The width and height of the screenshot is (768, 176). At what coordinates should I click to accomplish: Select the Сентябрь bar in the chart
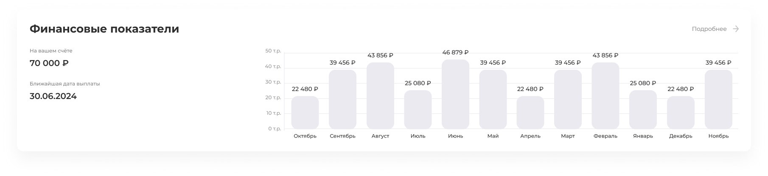click(342, 99)
